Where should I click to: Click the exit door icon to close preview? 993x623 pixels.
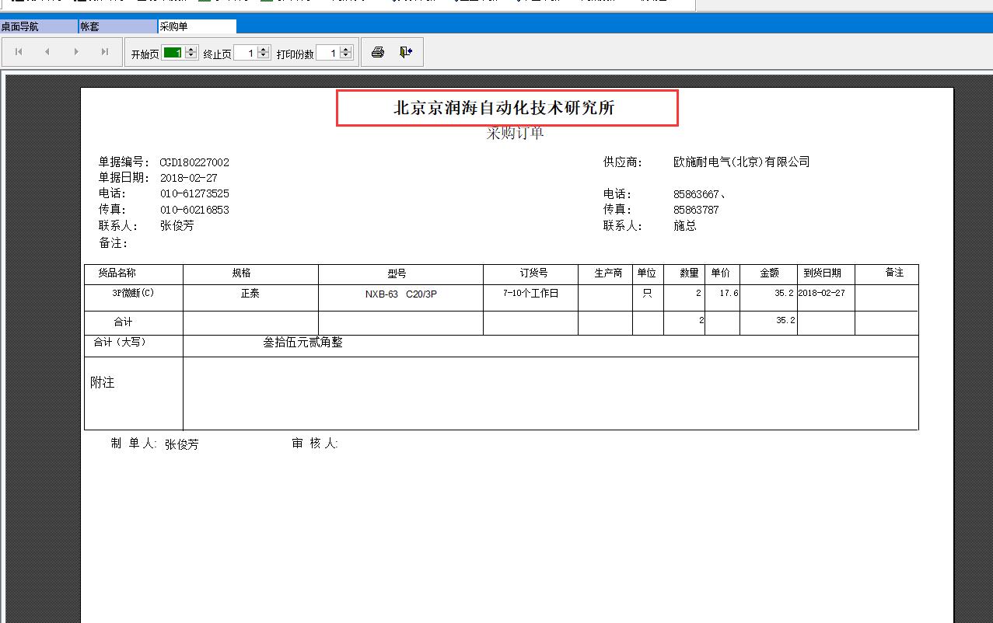click(405, 53)
